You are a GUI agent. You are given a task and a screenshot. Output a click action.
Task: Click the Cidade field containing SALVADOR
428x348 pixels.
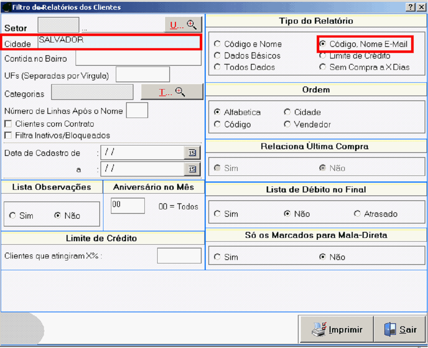point(119,42)
